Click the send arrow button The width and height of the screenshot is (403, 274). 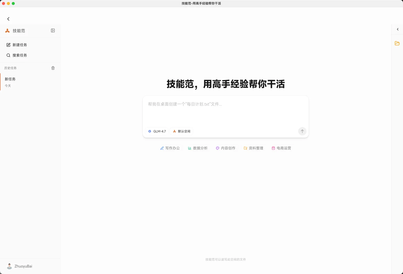[302, 131]
